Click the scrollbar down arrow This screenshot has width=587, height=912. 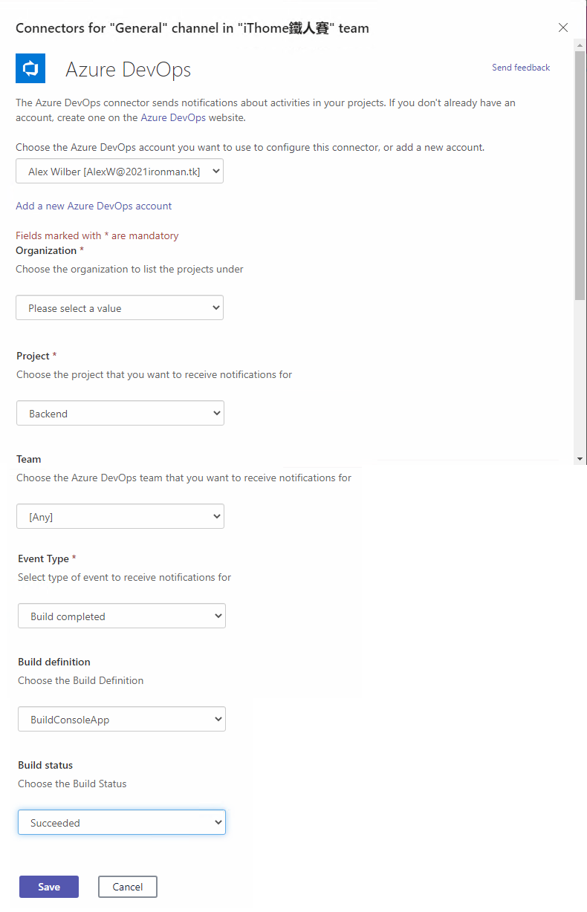pyautogui.click(x=580, y=459)
